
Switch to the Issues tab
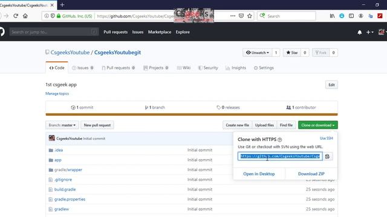[83, 68]
